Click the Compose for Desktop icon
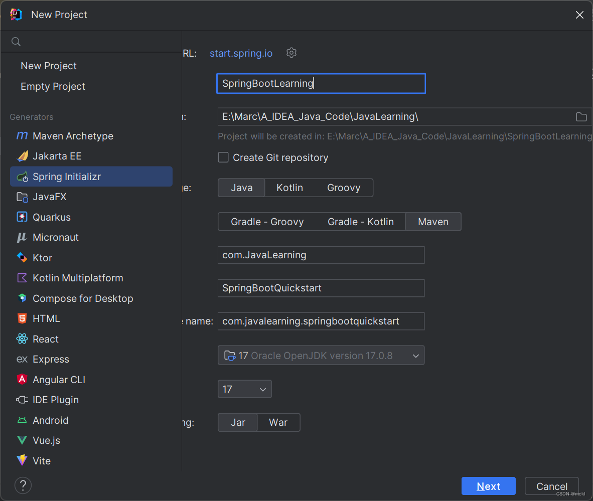 point(22,298)
